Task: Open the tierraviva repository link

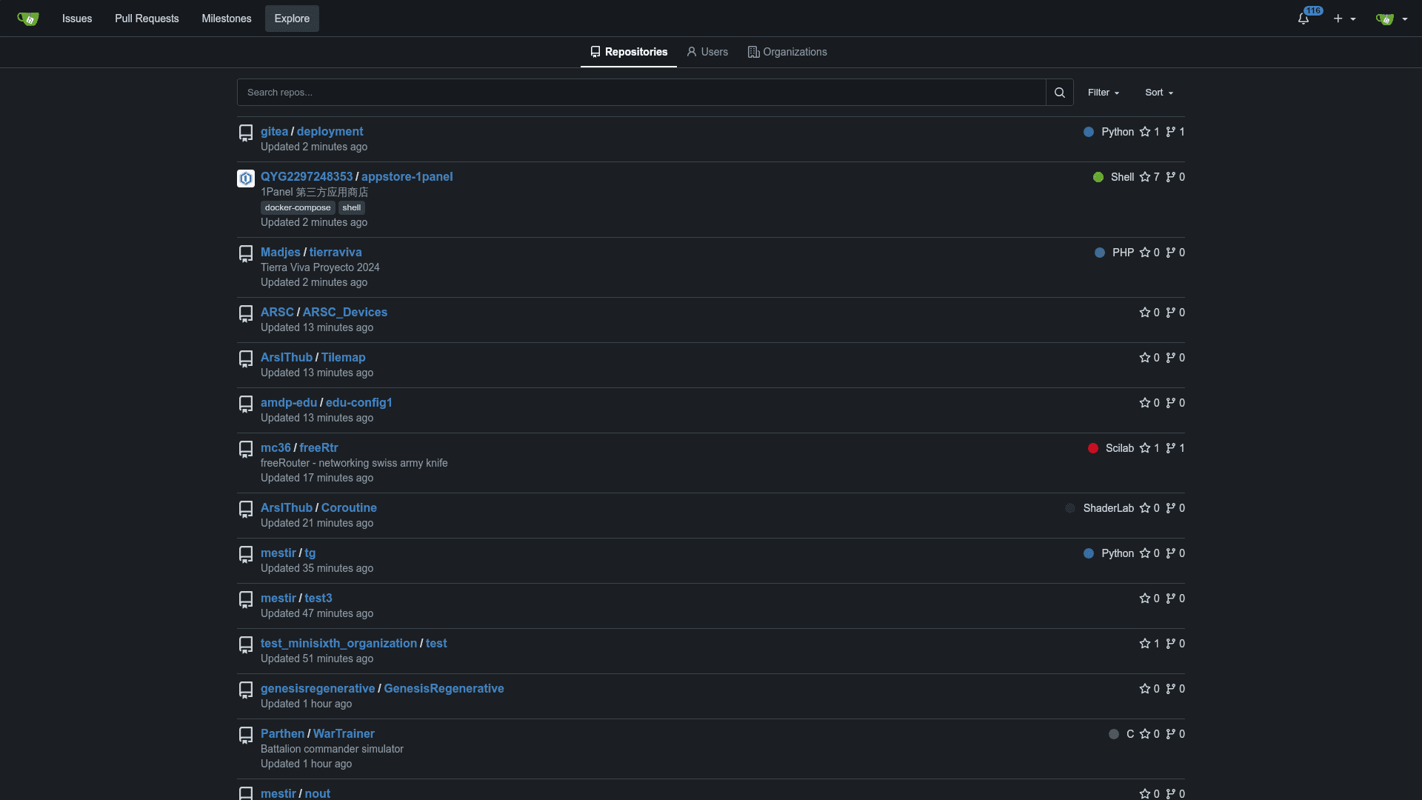Action: click(x=336, y=253)
